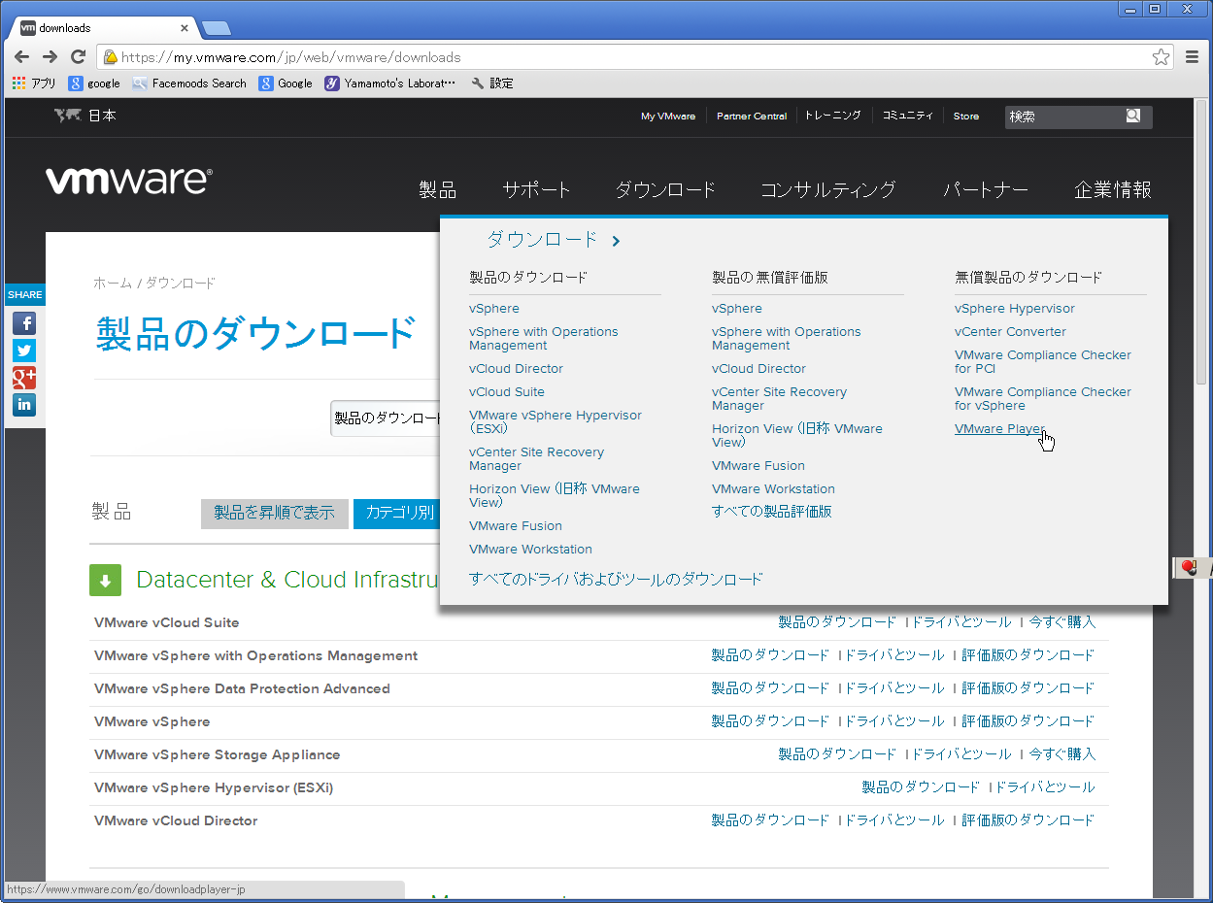Open the すべての製品評価版 link
The width and height of the screenshot is (1213, 903).
click(x=772, y=512)
